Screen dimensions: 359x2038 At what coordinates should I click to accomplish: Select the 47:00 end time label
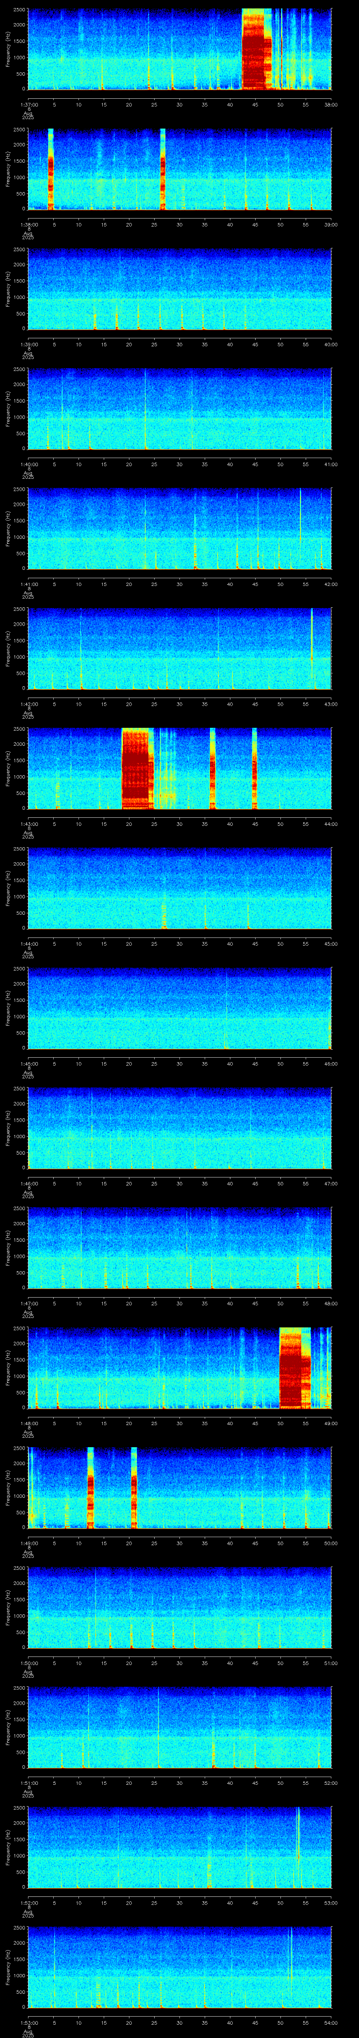click(331, 1183)
